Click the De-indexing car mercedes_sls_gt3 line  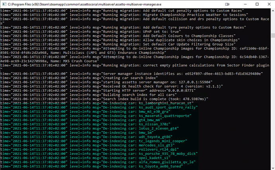pos(87,145)
